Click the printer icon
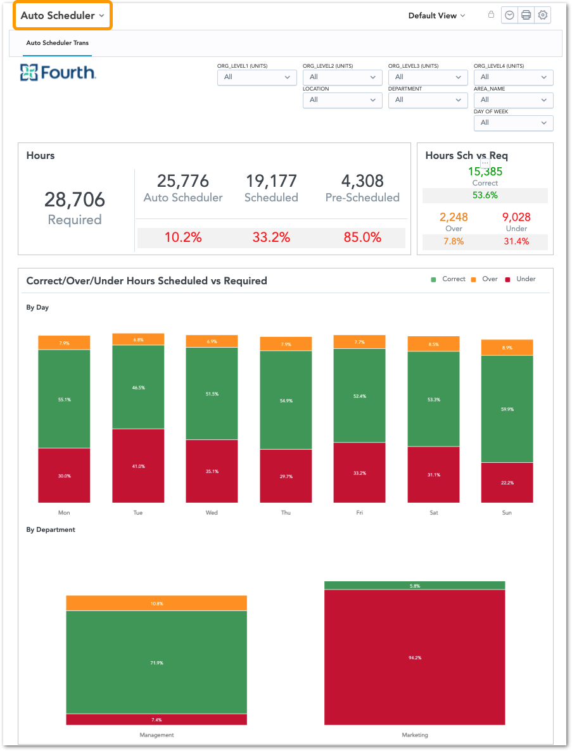 click(x=526, y=15)
